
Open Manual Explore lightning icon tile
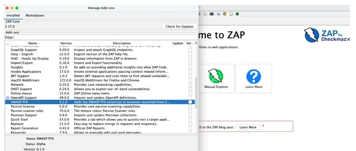(216, 78)
